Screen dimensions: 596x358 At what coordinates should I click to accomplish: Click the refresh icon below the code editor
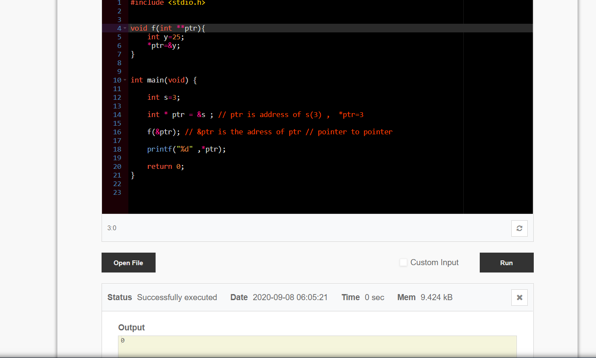519,228
